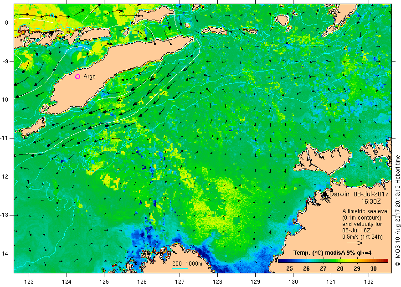Click latitude axis label '-12'
Viewport: 401px width, 287px height.
coord(5,177)
